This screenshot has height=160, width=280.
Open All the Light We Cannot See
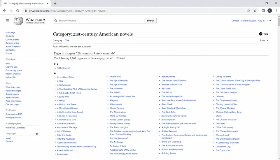pyautogui.click(x=123, y=96)
